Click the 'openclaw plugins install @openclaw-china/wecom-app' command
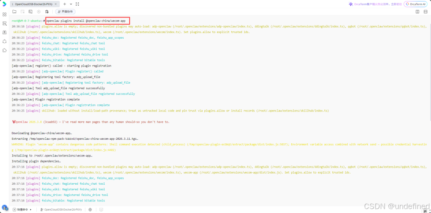Viewport: 431px width, 213px height. [x=86, y=21]
